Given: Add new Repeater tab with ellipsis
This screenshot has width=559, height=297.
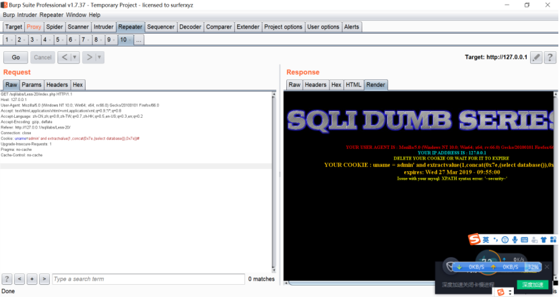Looking at the screenshot, I should click(x=139, y=40).
